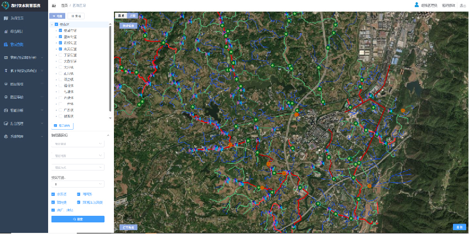Image resolution: width=469 pixels, height=234 pixels.
Task: Open 后台管理 sidebar menu
Action: pyautogui.click(x=24, y=123)
